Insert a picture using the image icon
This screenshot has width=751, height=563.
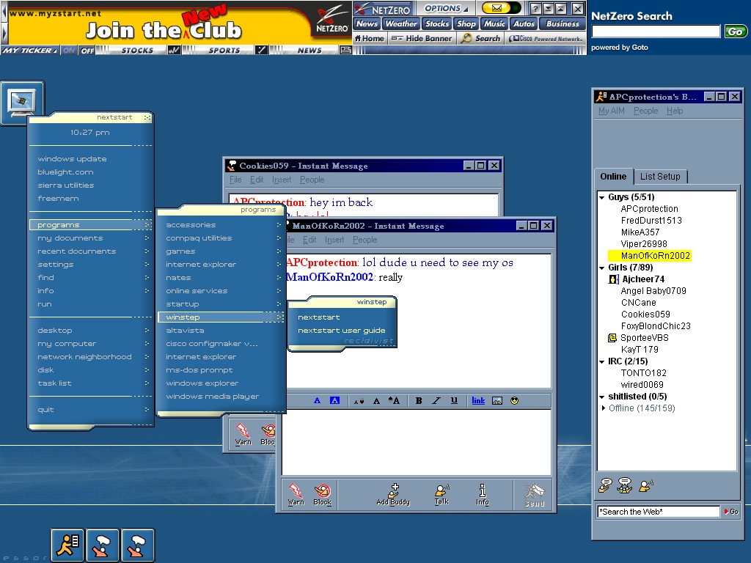497,401
